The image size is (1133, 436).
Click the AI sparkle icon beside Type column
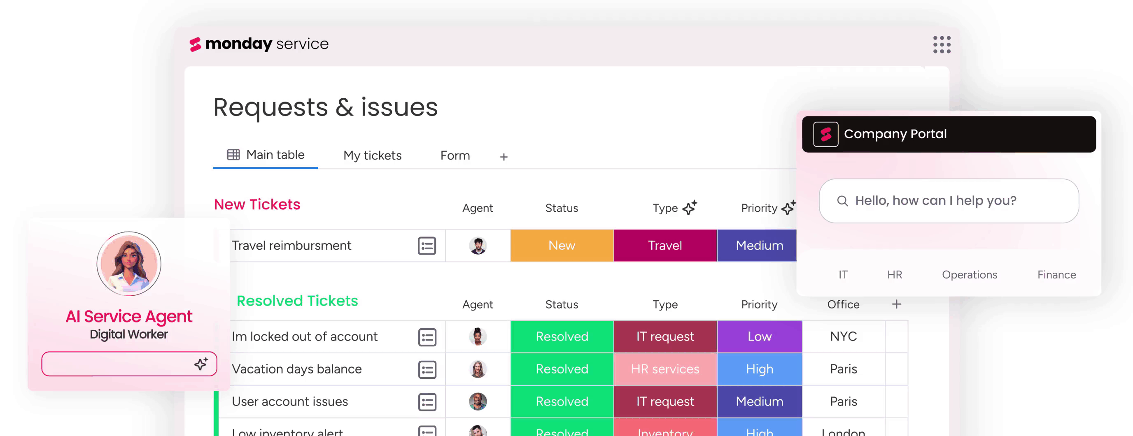[x=690, y=207]
